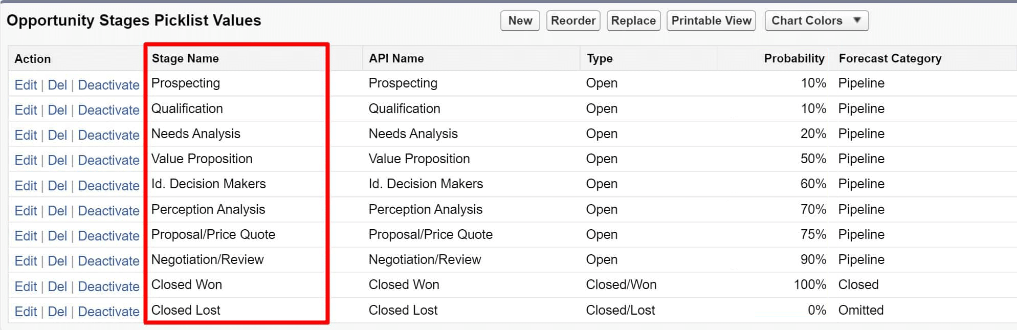
Task: Deactivate the Closed Won stage
Action: (108, 287)
